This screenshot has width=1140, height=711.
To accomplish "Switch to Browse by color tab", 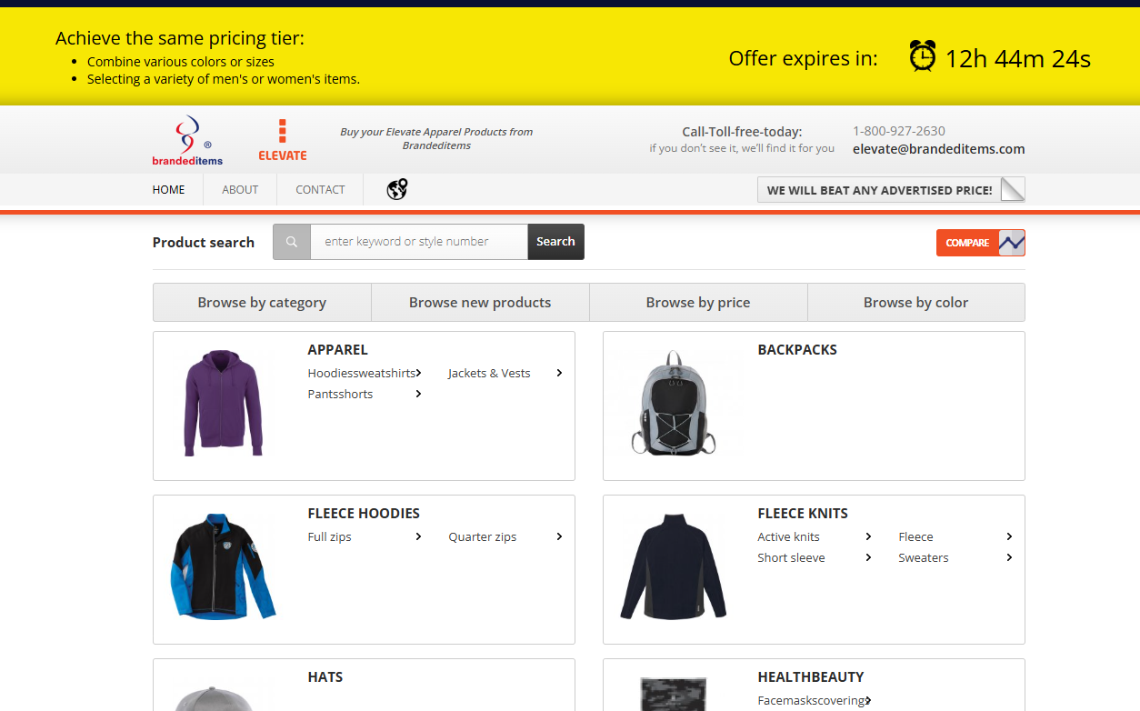I will click(915, 303).
